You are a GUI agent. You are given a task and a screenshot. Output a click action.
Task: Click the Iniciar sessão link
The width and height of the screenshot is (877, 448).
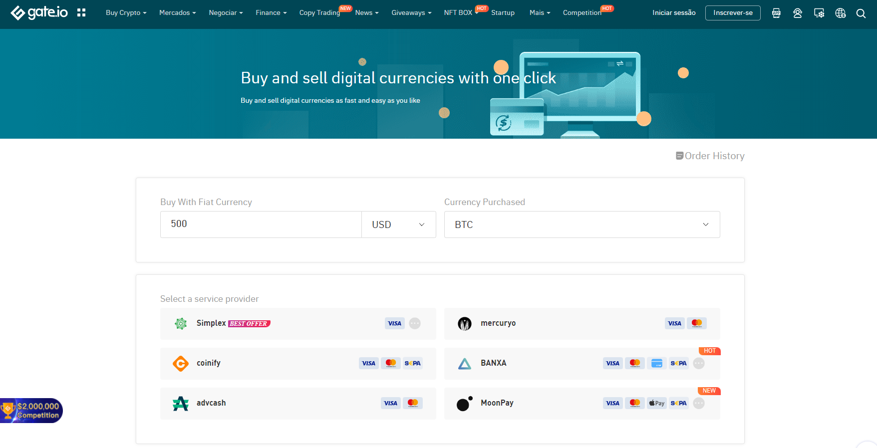674,13
